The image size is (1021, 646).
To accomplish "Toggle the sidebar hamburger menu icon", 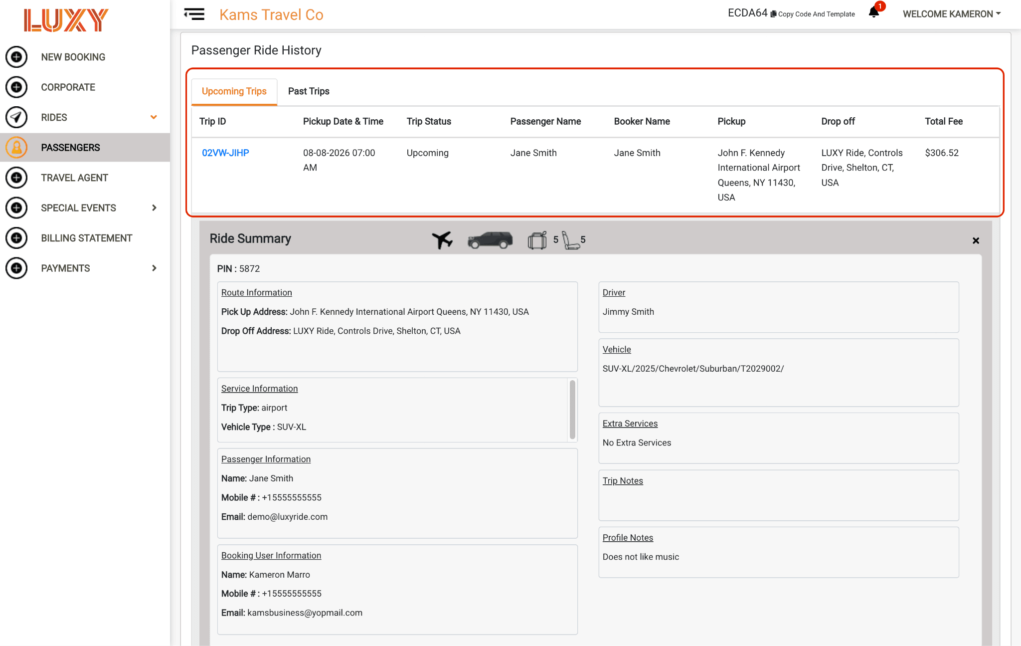I will tap(194, 14).
